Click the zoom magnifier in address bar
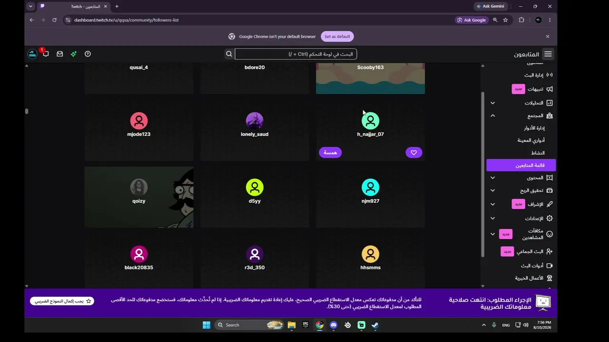 pyautogui.click(x=495, y=20)
